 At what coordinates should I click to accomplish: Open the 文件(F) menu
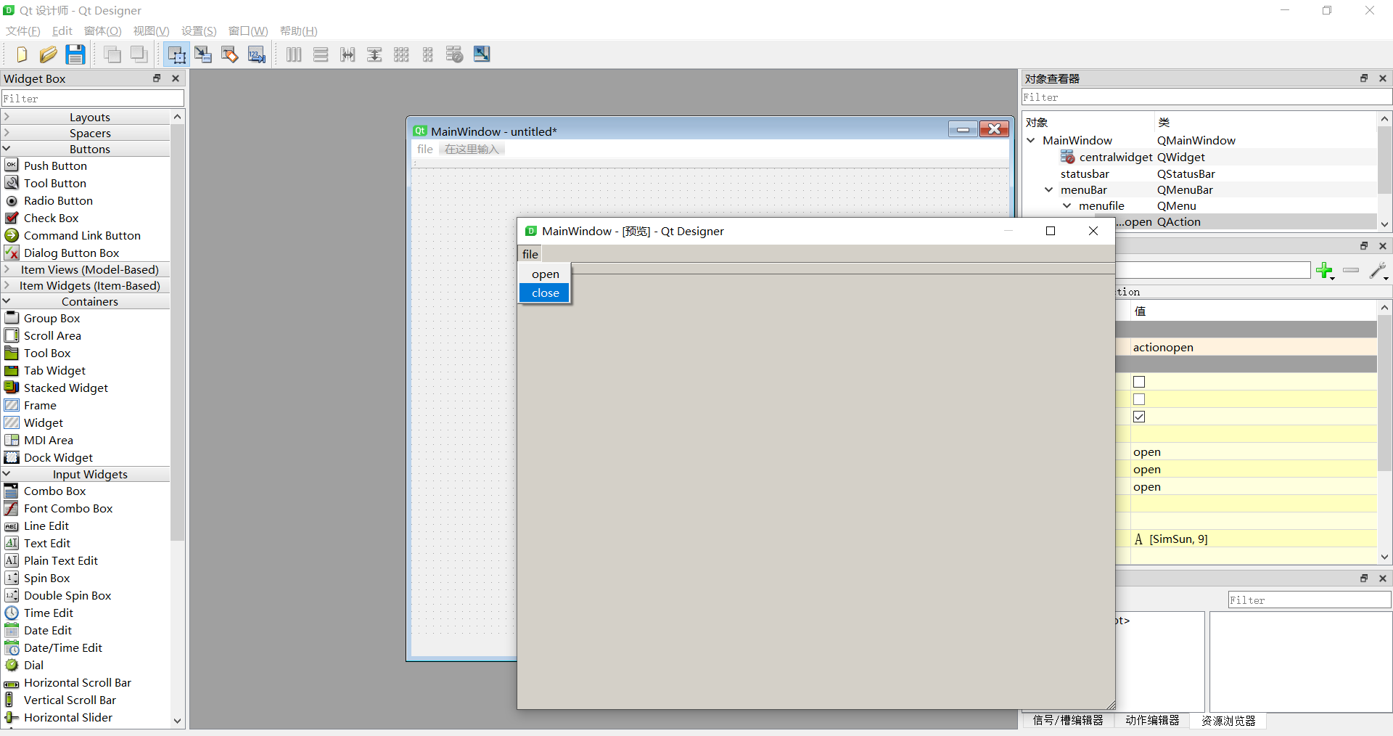pos(23,30)
